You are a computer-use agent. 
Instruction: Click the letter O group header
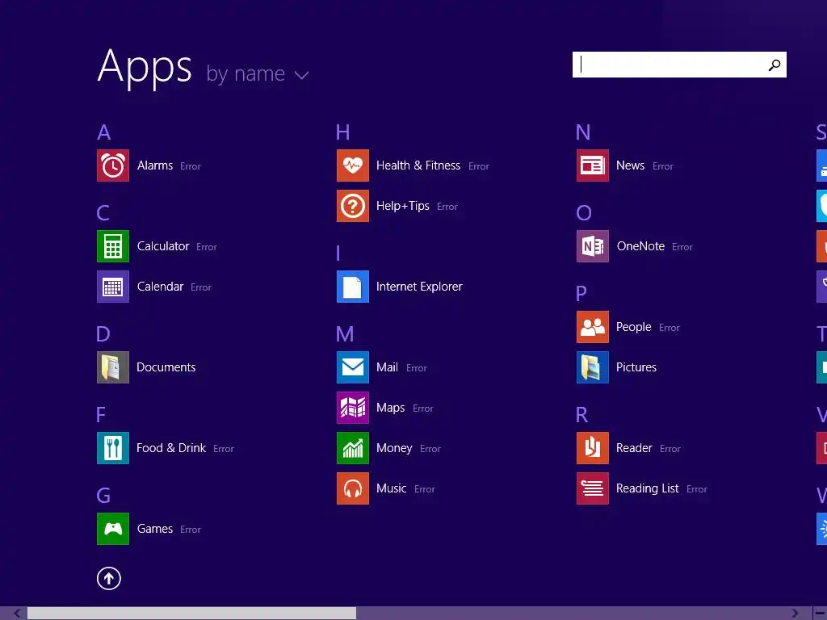pos(584,213)
